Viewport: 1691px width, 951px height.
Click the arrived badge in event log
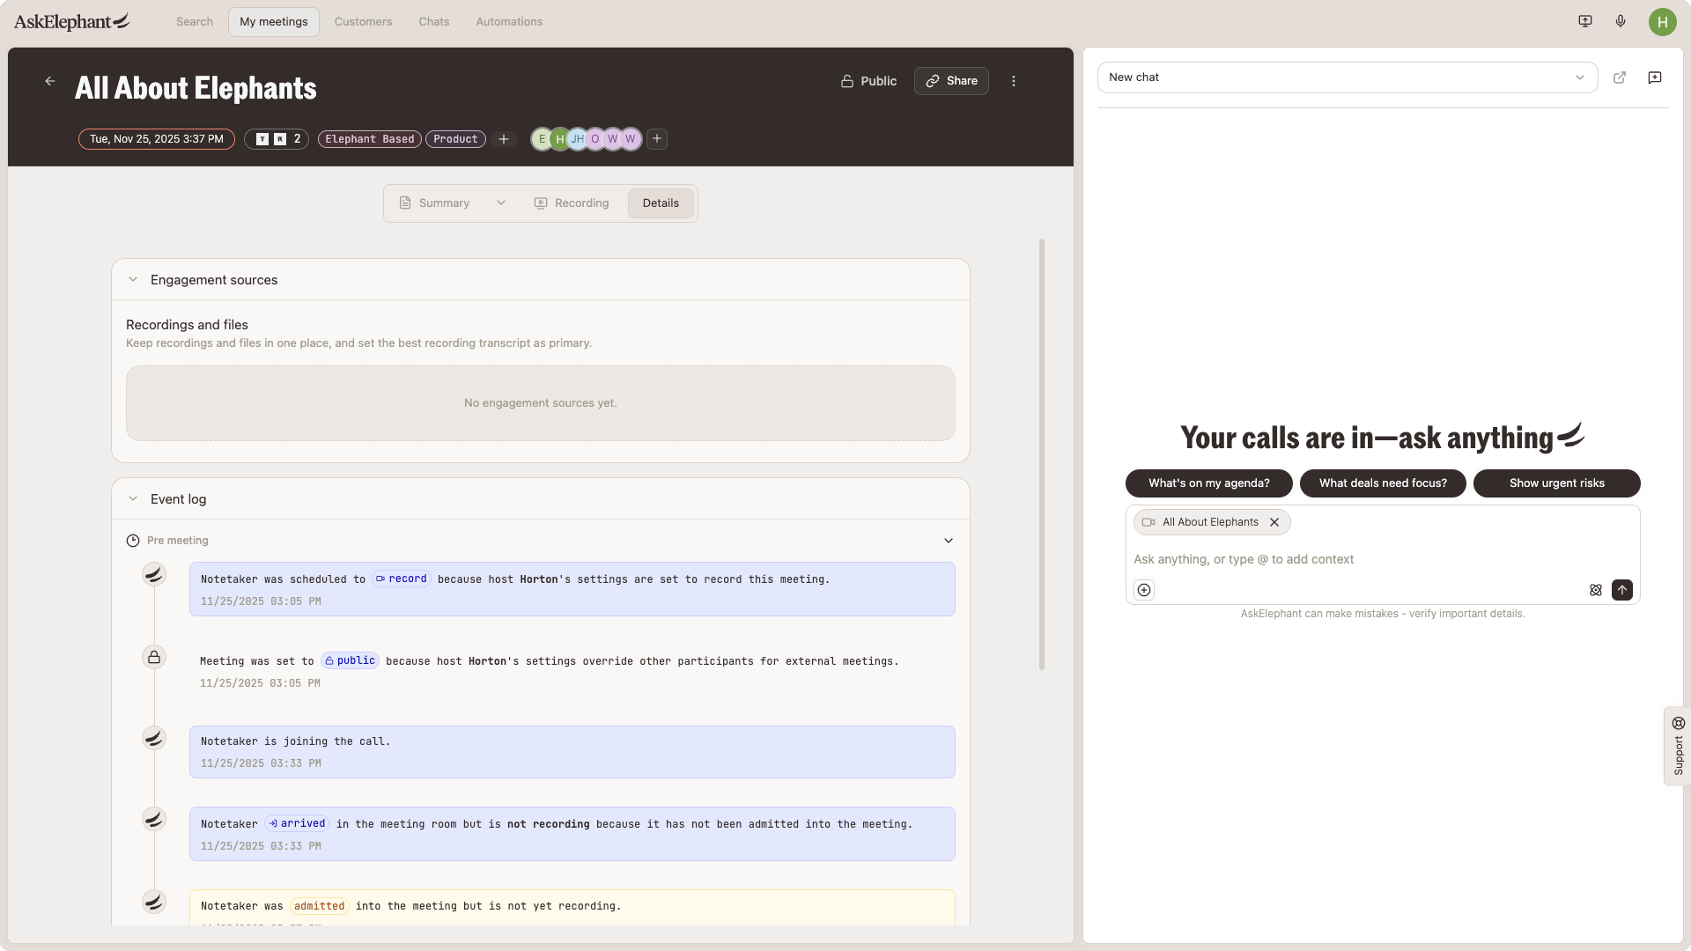pos(297,823)
